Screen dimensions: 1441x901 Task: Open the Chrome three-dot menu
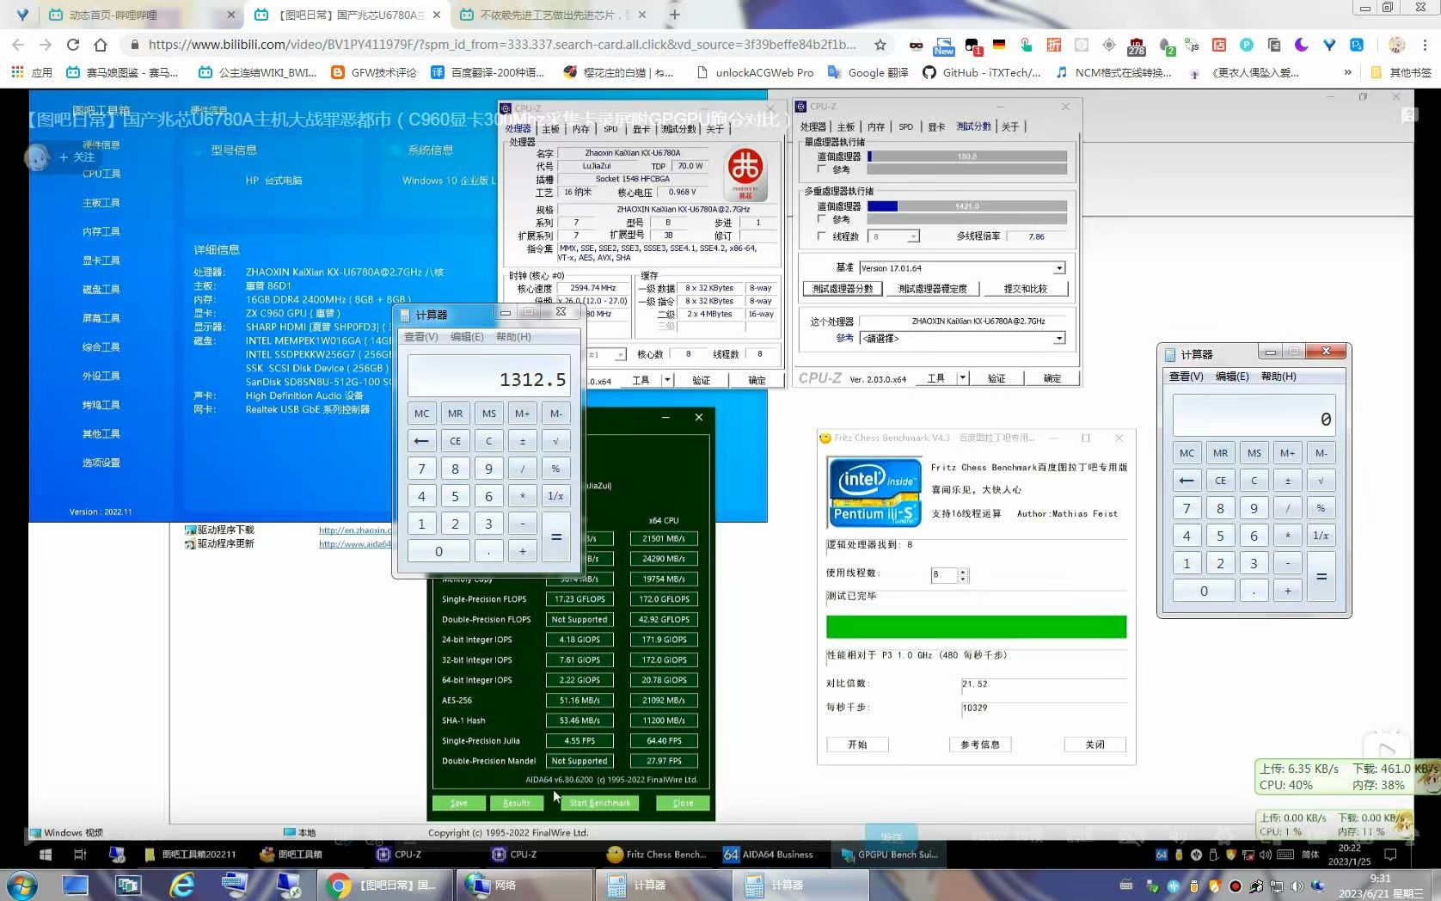pos(1425,45)
